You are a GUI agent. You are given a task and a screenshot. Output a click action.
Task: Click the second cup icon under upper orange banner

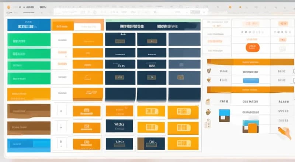point(209,80)
